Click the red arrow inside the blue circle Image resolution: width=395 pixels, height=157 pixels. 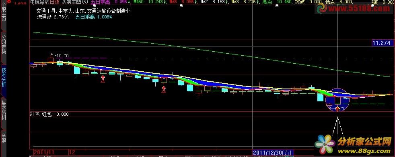[x=337, y=109]
